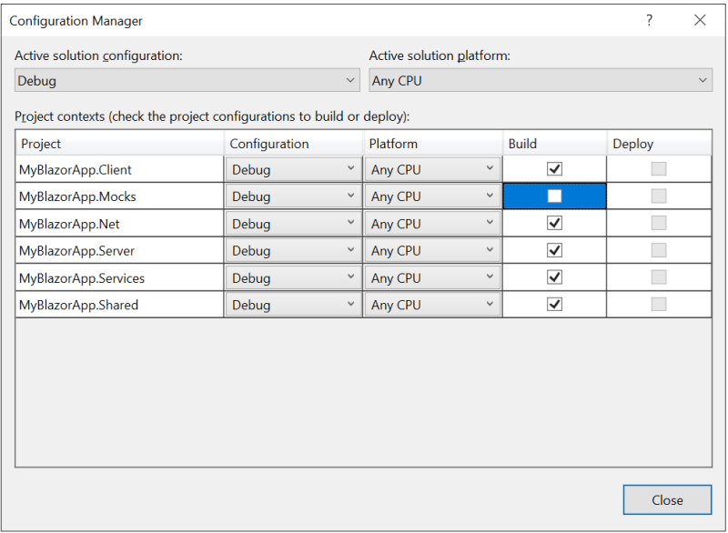This screenshot has width=728, height=533.
Task: Expand Platform dropdown for MyBlazorApp.Mocks
Action: click(433, 196)
